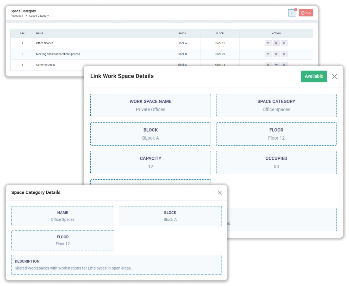
Task: Open the Reception breadcrumb link
Action: point(17,16)
